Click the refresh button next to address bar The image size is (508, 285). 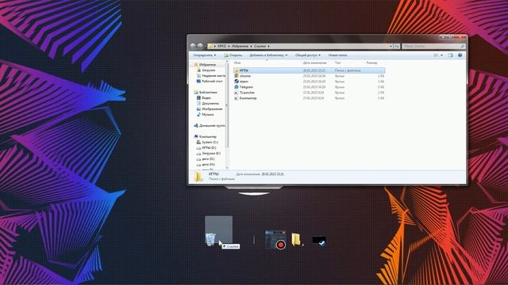click(x=397, y=46)
